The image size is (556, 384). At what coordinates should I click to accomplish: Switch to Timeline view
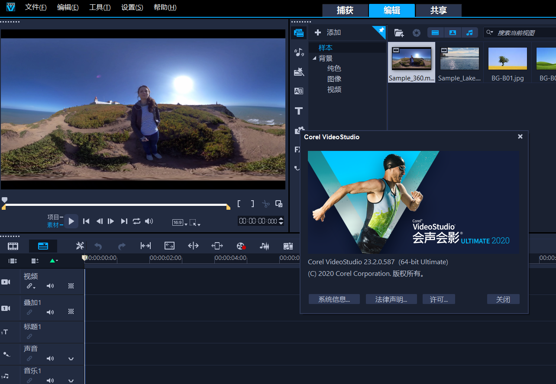(x=43, y=246)
